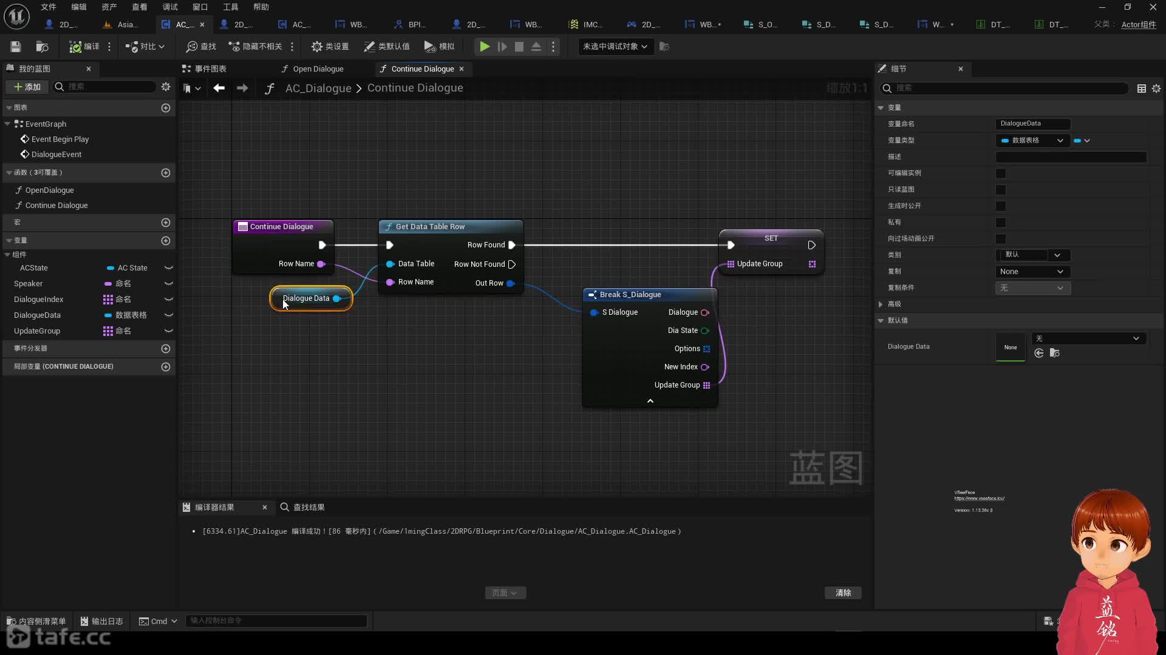The height and width of the screenshot is (655, 1166).
Task: Select Event Begin Play in tree
Action: [x=60, y=139]
